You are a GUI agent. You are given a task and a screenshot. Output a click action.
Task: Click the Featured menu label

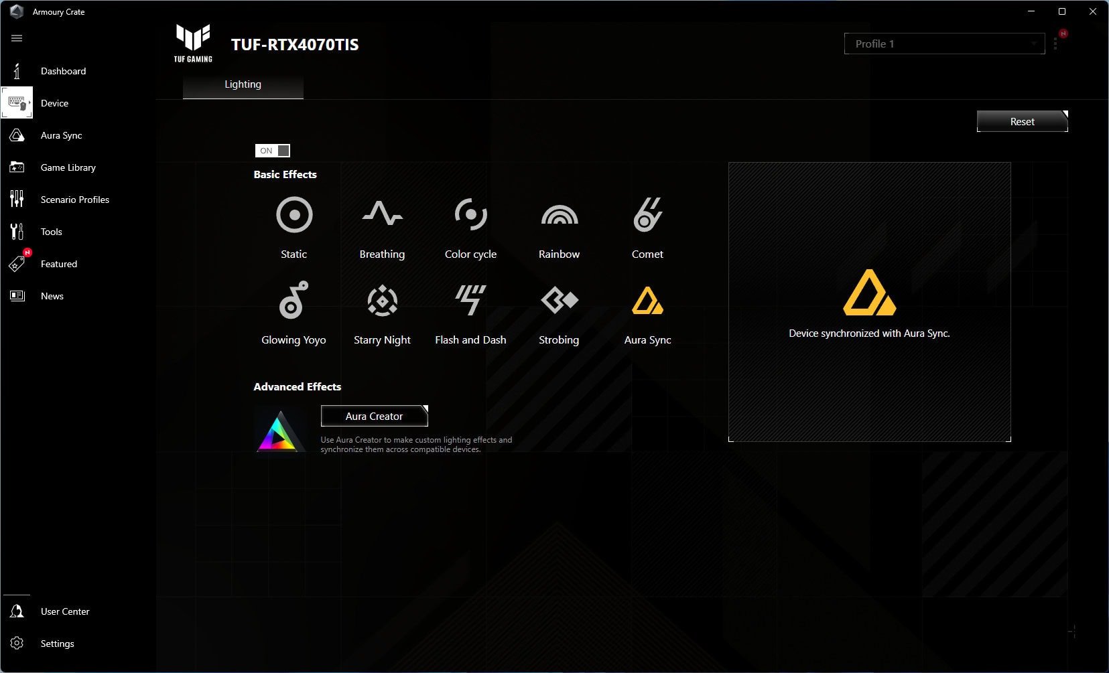59,264
